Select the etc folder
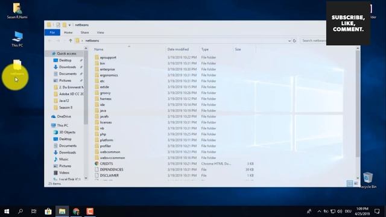 tap(102, 81)
